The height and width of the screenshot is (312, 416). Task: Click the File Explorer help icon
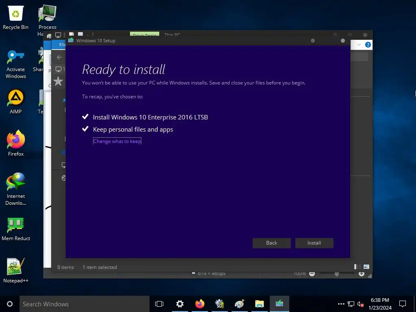[368, 45]
